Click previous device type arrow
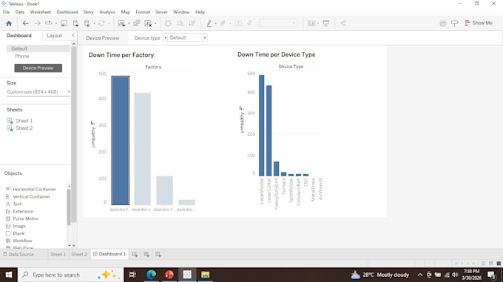Image resolution: width=503 pixels, height=282 pixels. (x=165, y=38)
